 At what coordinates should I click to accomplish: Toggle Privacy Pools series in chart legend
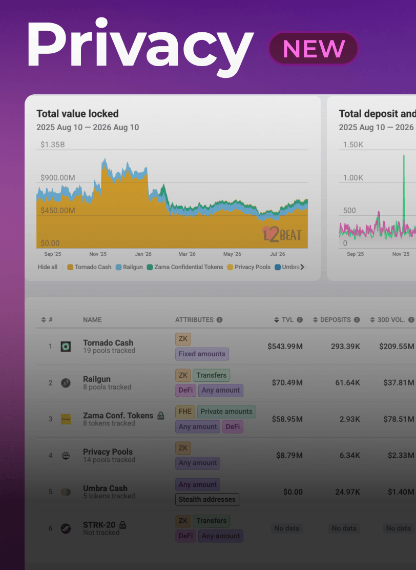(249, 267)
